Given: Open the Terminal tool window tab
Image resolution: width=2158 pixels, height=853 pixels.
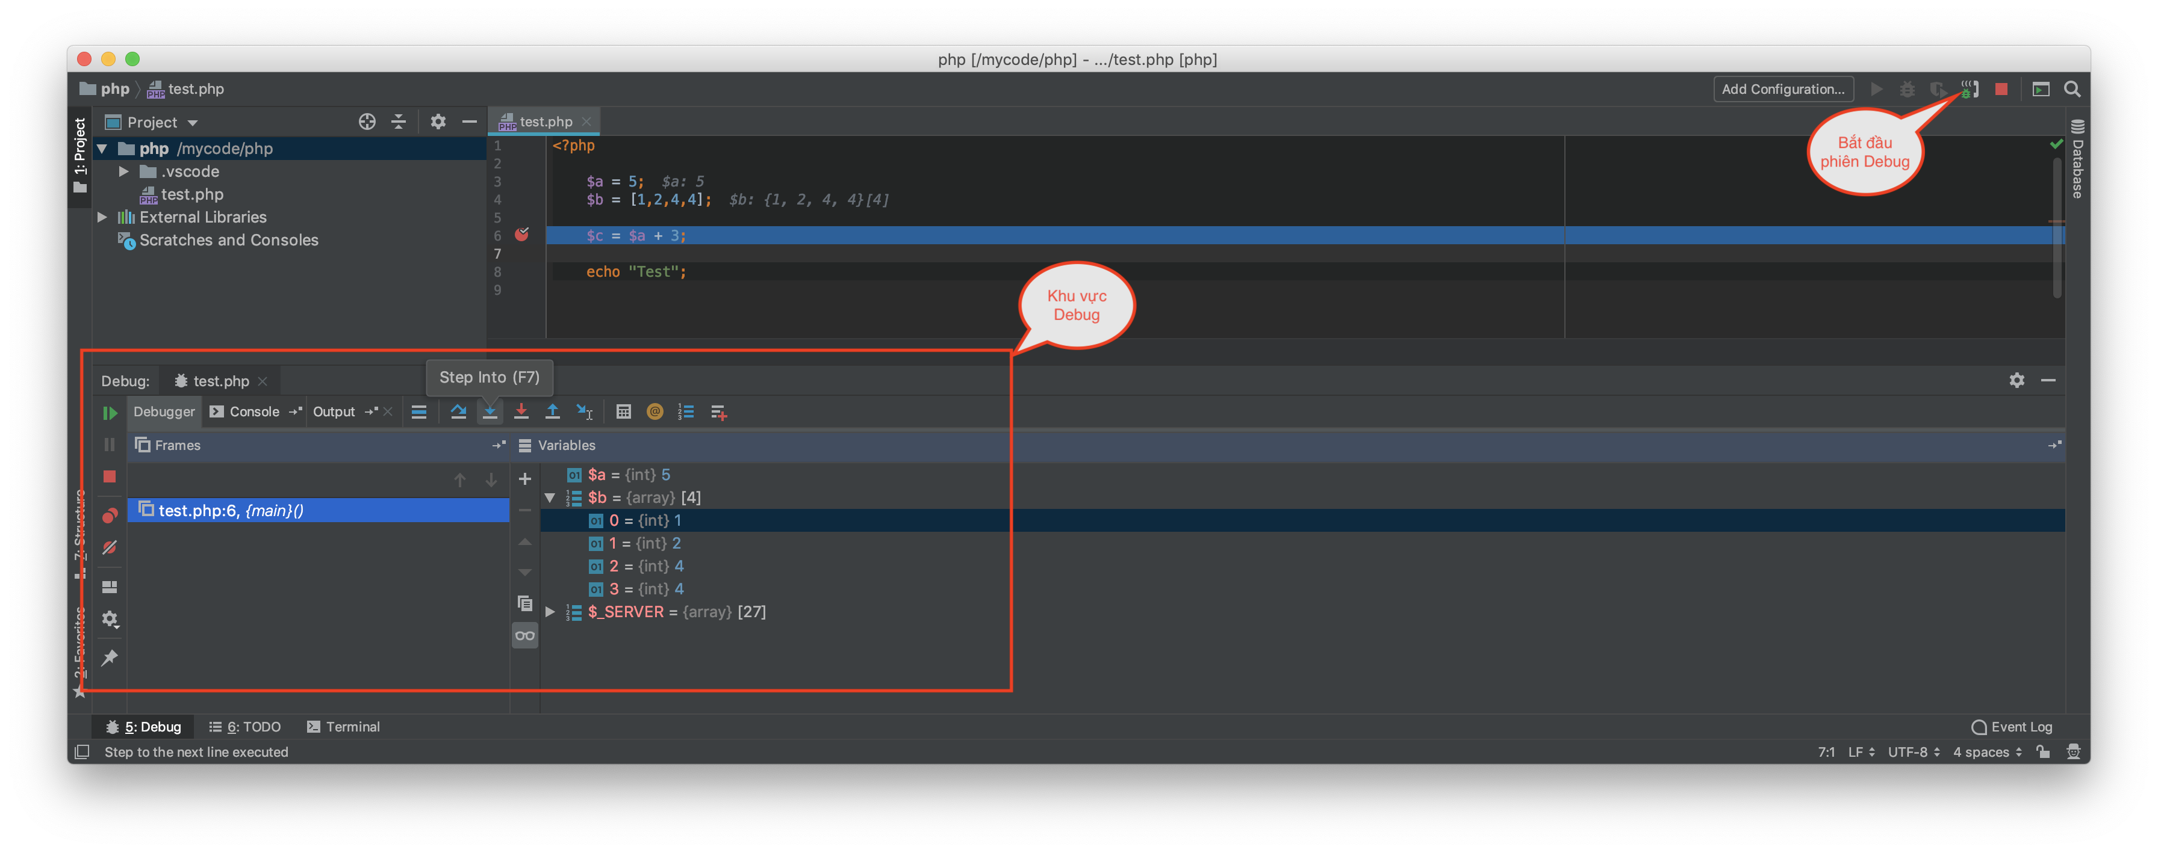Looking at the screenshot, I should pos(343,727).
